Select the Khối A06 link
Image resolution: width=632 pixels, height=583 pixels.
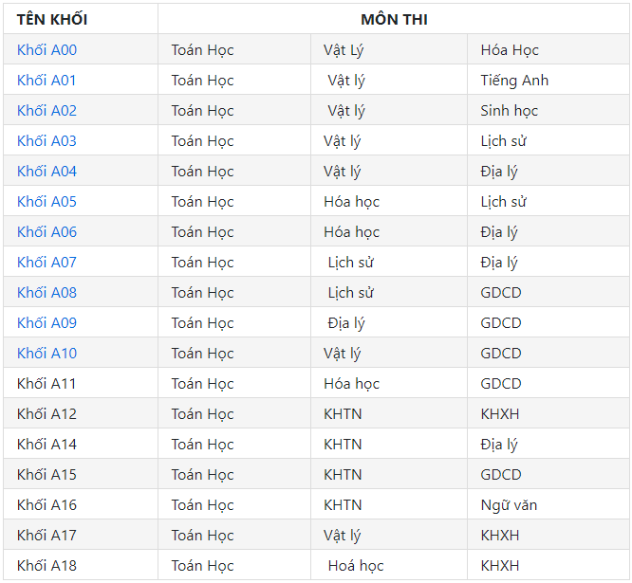pyautogui.click(x=46, y=232)
